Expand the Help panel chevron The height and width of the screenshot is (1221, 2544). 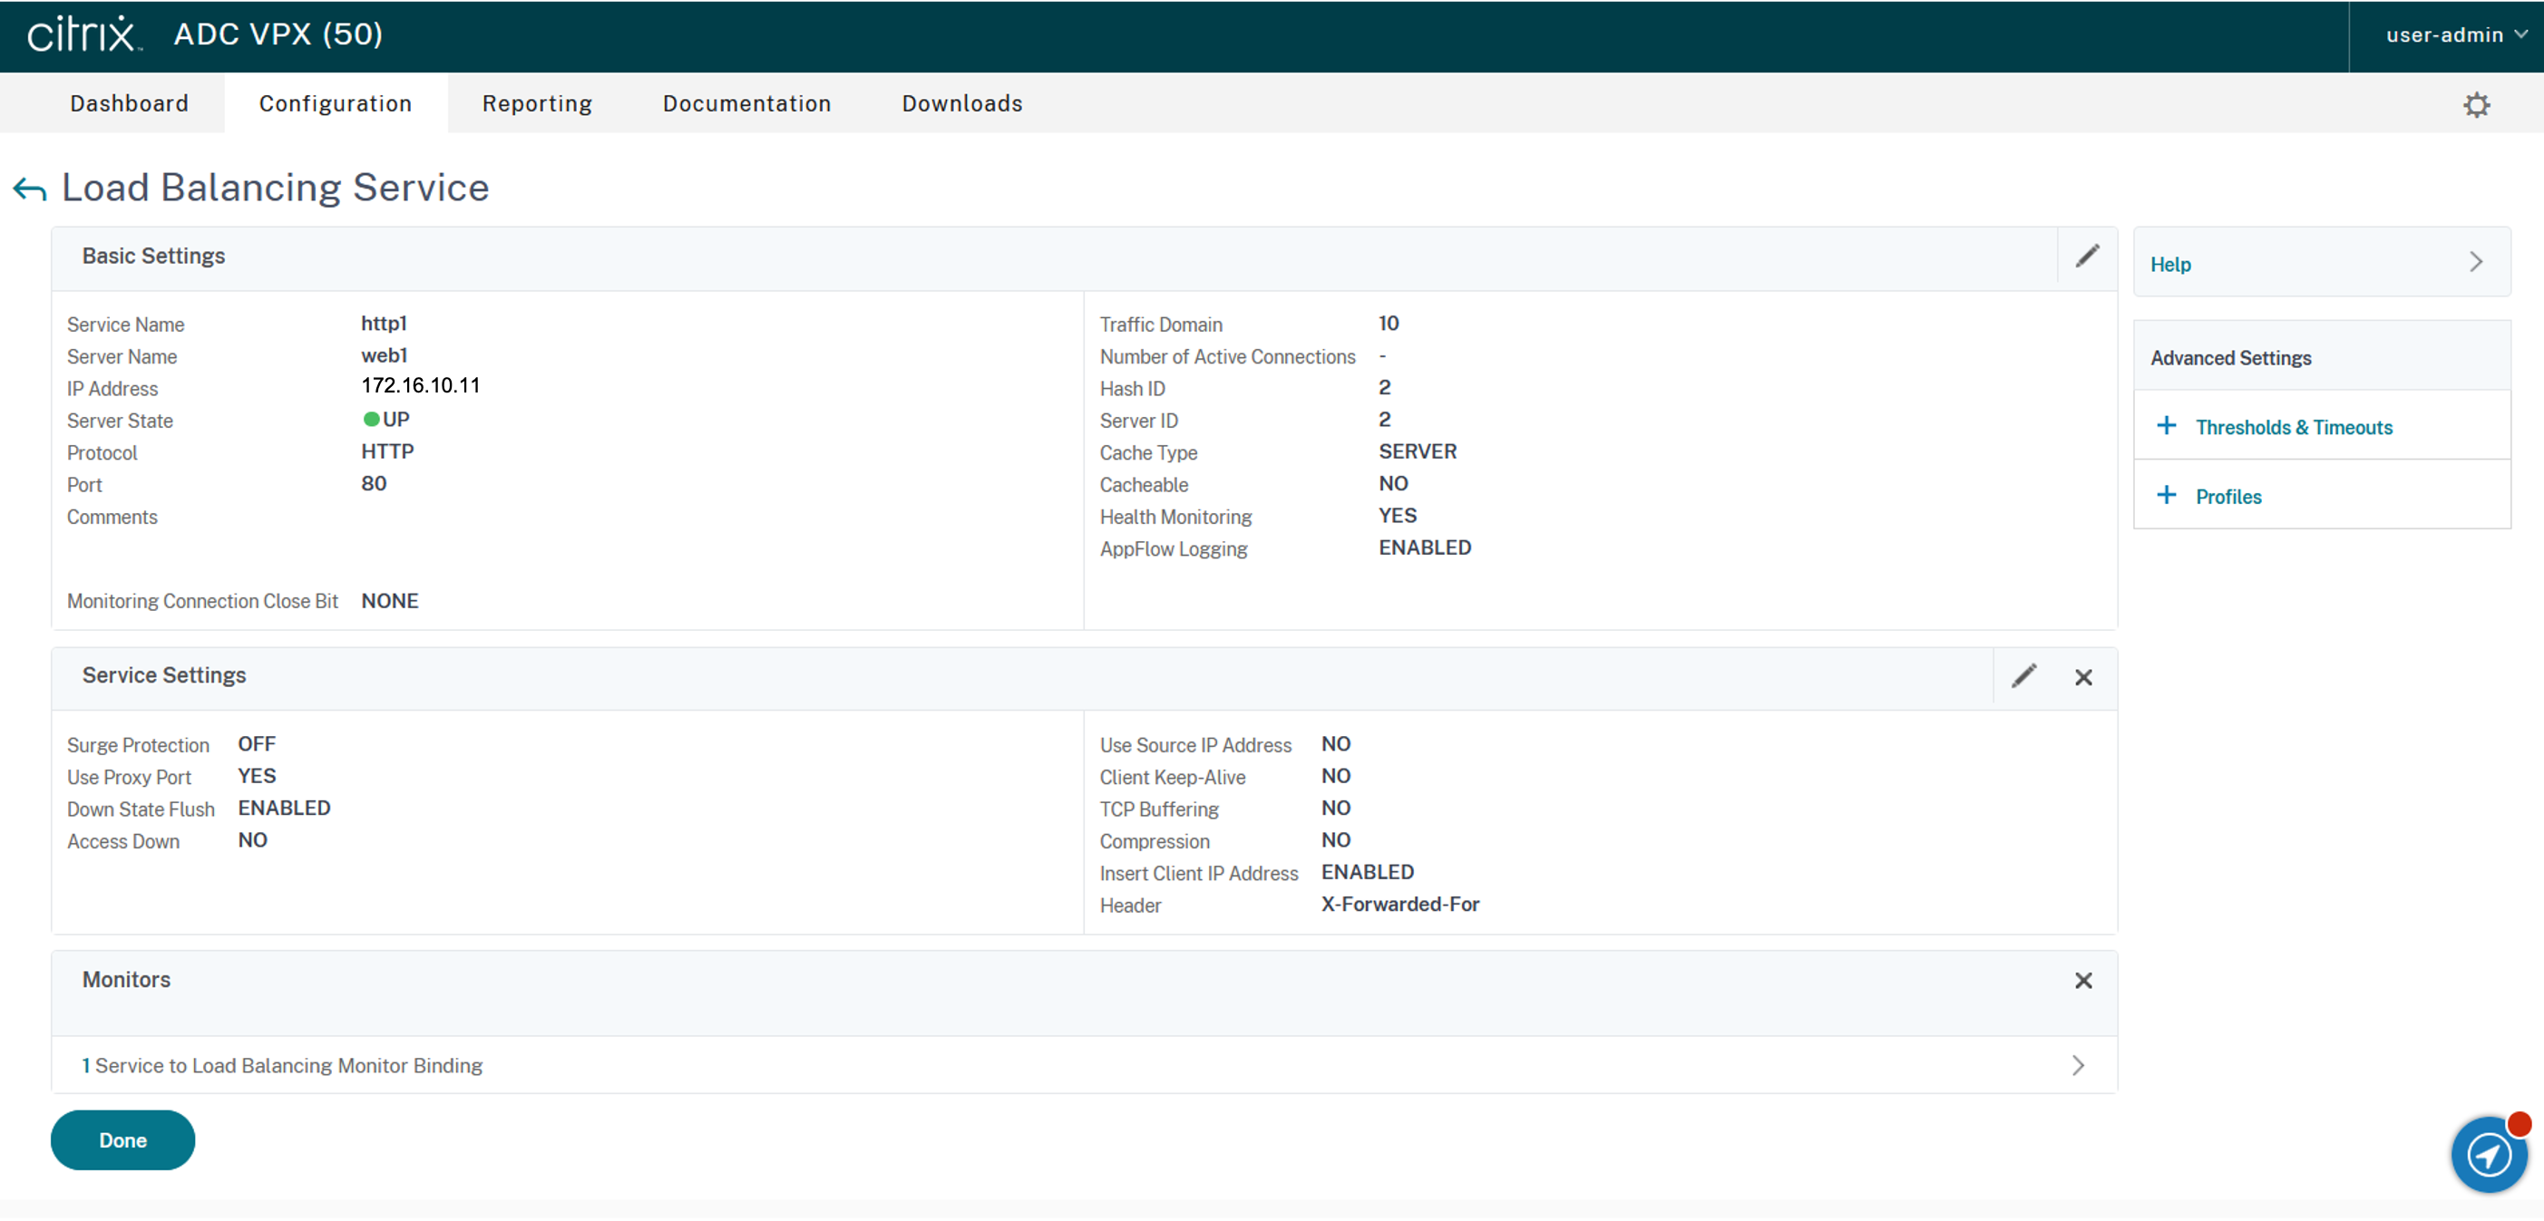[2475, 263]
